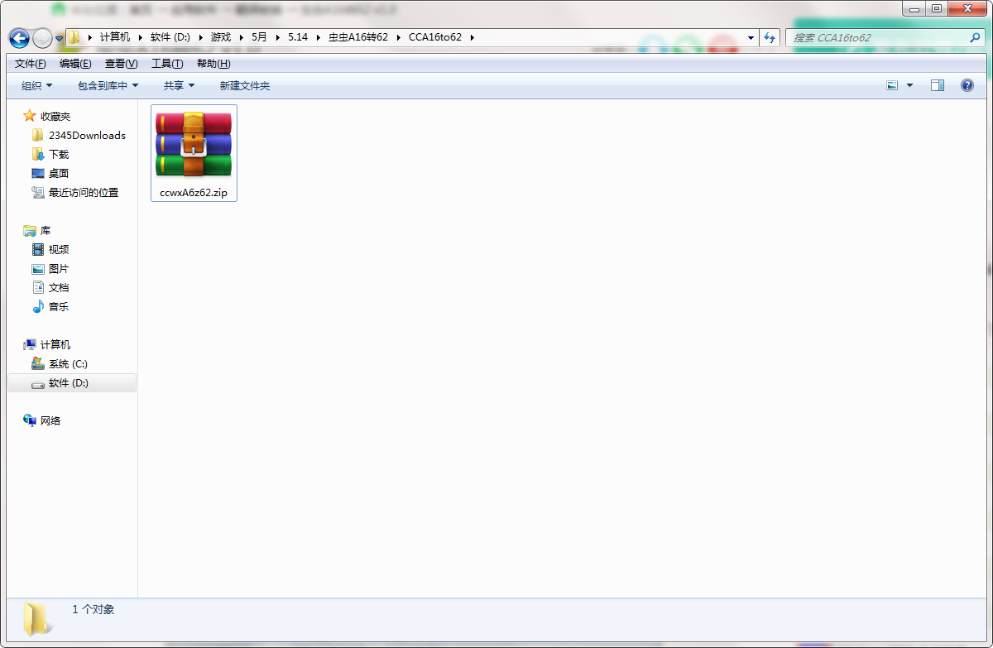Click the magnifier search icon
Viewport: 993px width, 648px height.
tap(975, 37)
